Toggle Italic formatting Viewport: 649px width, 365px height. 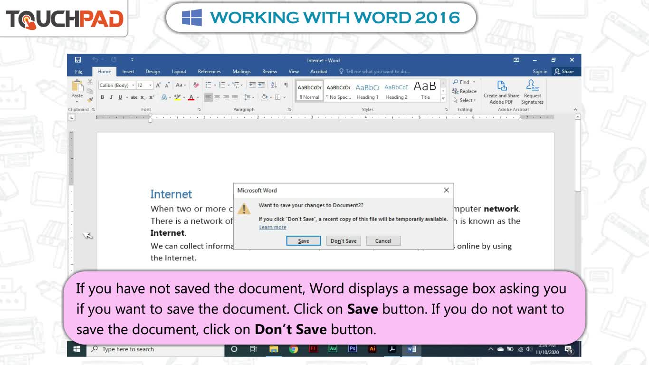[x=111, y=97]
